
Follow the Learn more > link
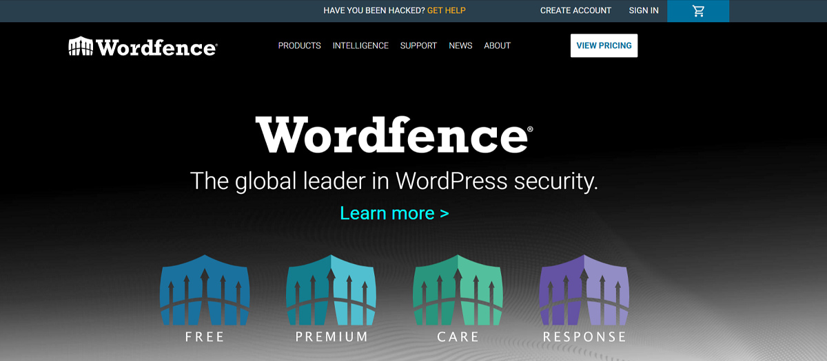click(x=394, y=213)
